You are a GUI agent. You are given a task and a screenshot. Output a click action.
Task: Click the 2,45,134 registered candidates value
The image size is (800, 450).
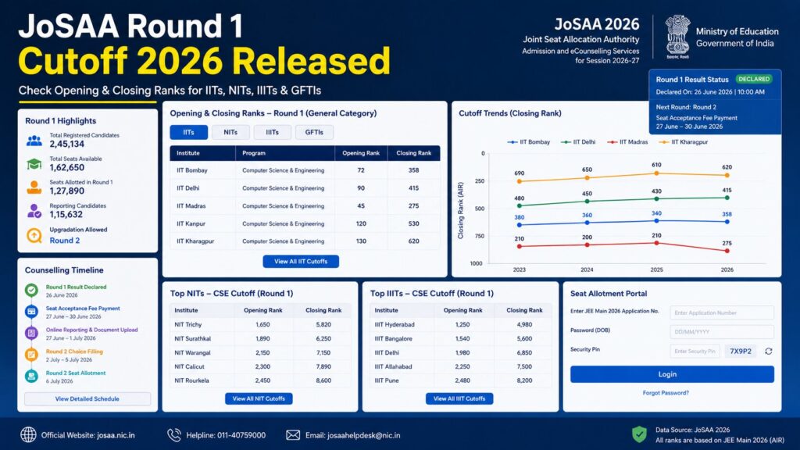click(67, 144)
